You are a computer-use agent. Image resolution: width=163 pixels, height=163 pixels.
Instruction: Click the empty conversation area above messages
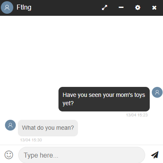81,51
